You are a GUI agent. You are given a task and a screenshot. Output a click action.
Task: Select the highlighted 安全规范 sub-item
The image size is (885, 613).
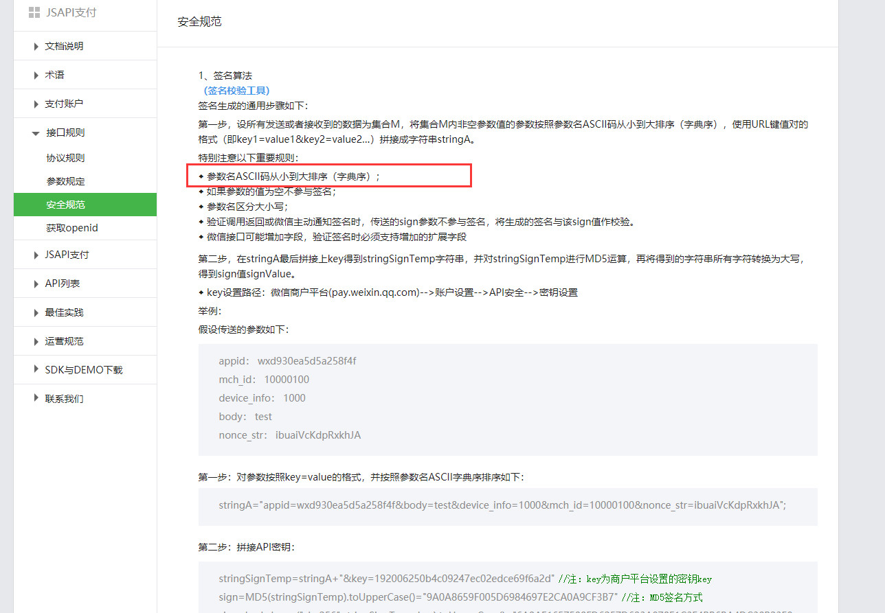(x=85, y=205)
